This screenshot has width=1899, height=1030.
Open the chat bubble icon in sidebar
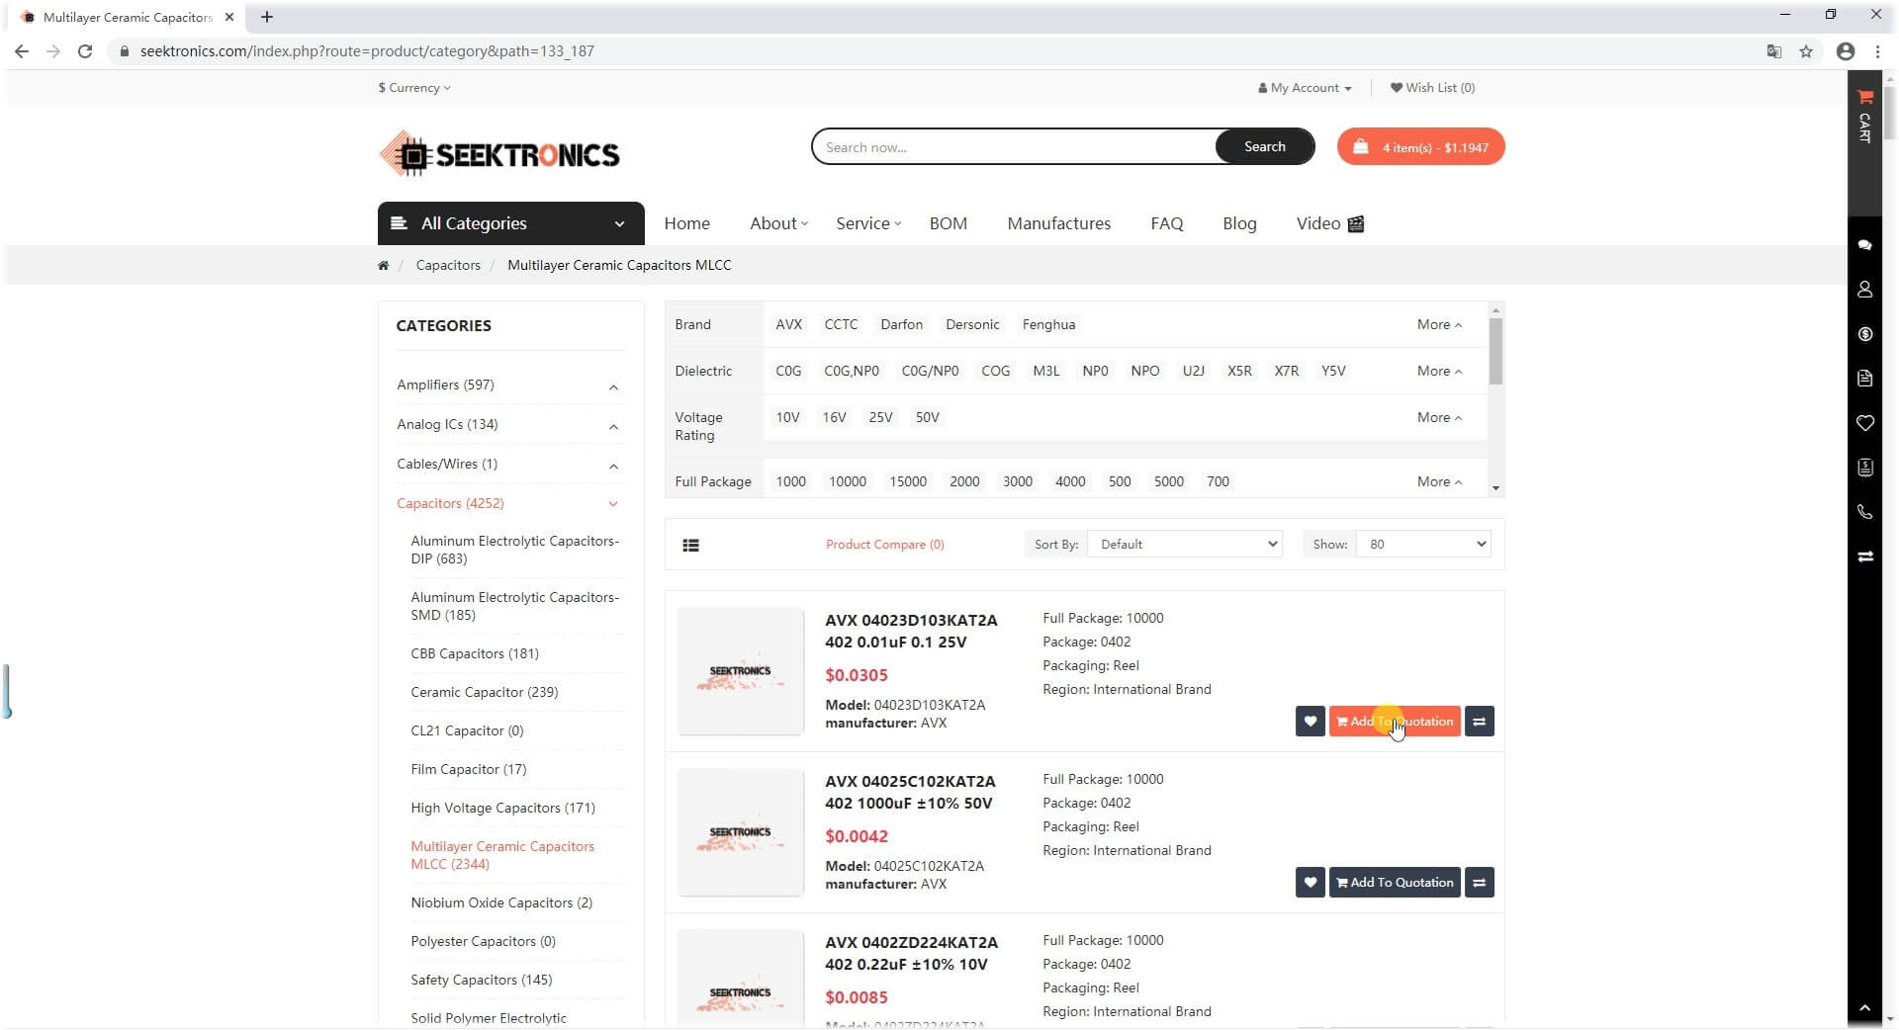point(1864,244)
